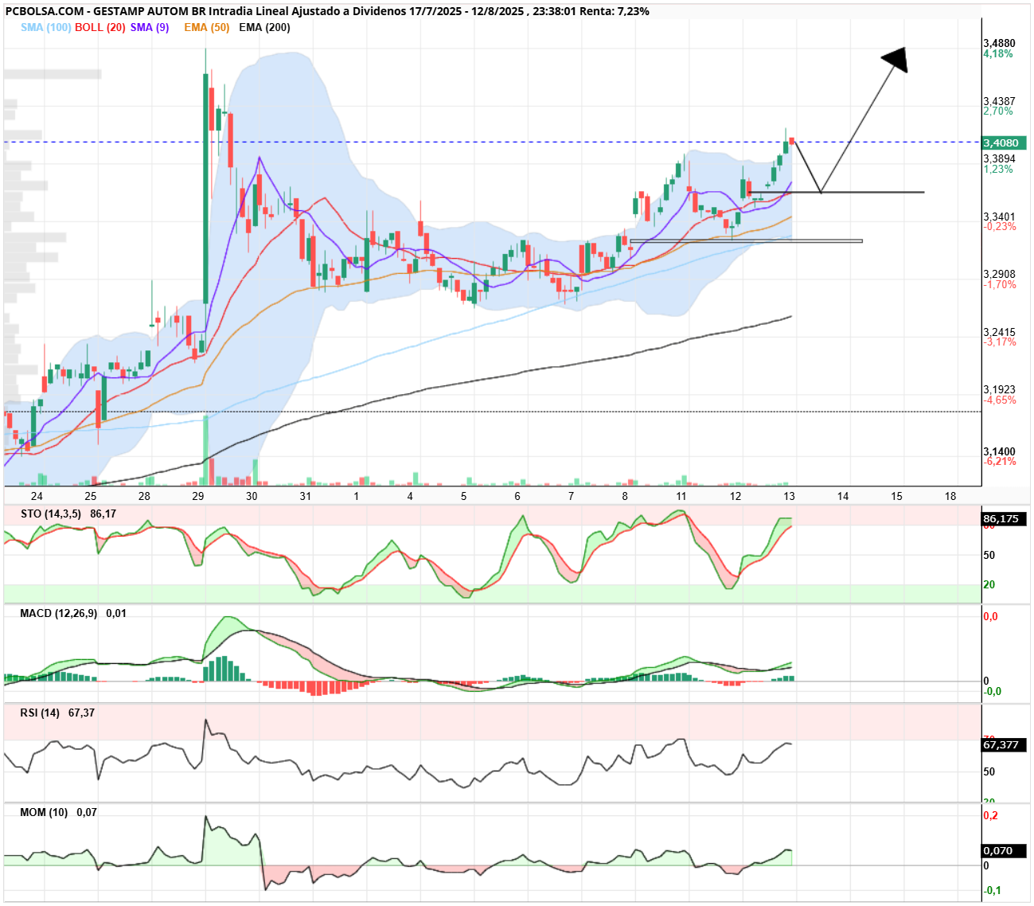
Task: Select the 3,2415 price axis value
Action: pyautogui.click(x=999, y=332)
